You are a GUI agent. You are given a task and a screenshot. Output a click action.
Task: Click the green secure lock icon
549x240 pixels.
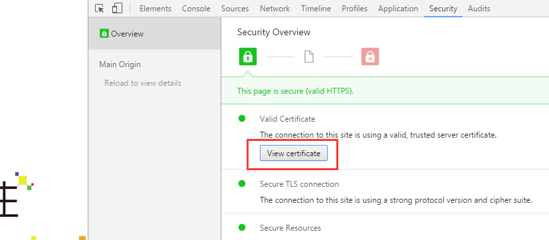pos(248,57)
